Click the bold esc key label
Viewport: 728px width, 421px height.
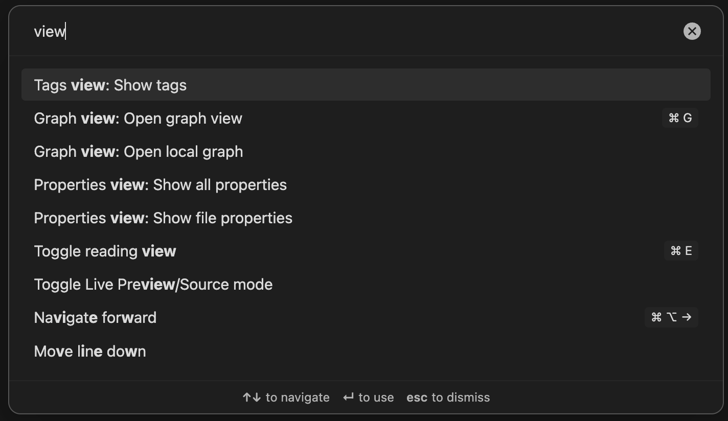coord(417,397)
